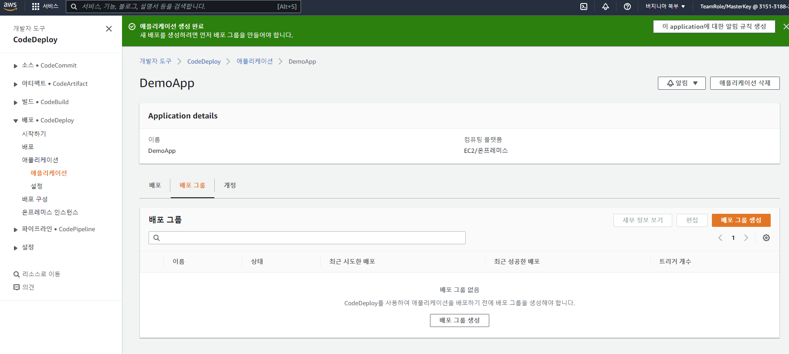Image resolution: width=789 pixels, height=354 pixels.
Task: Click the Go to resource search icon
Action: click(x=17, y=274)
